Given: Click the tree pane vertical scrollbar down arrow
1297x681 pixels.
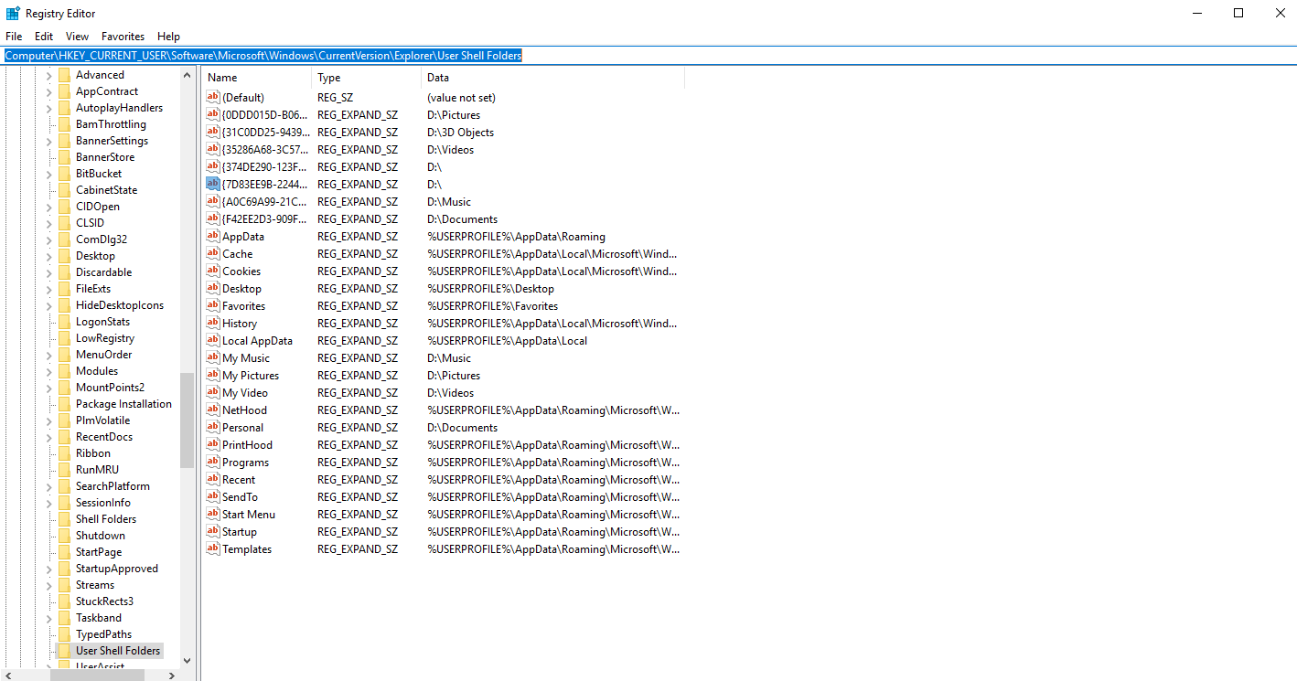Looking at the screenshot, I should [187, 660].
